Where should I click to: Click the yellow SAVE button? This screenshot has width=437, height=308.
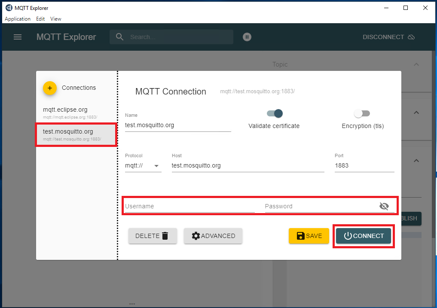309,236
